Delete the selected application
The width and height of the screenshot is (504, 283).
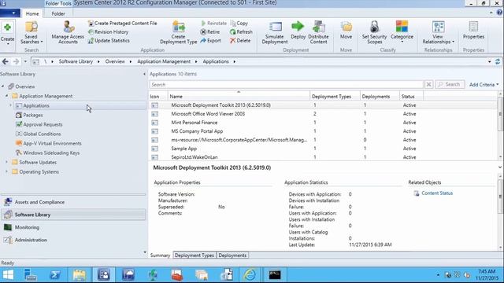[x=240, y=40]
